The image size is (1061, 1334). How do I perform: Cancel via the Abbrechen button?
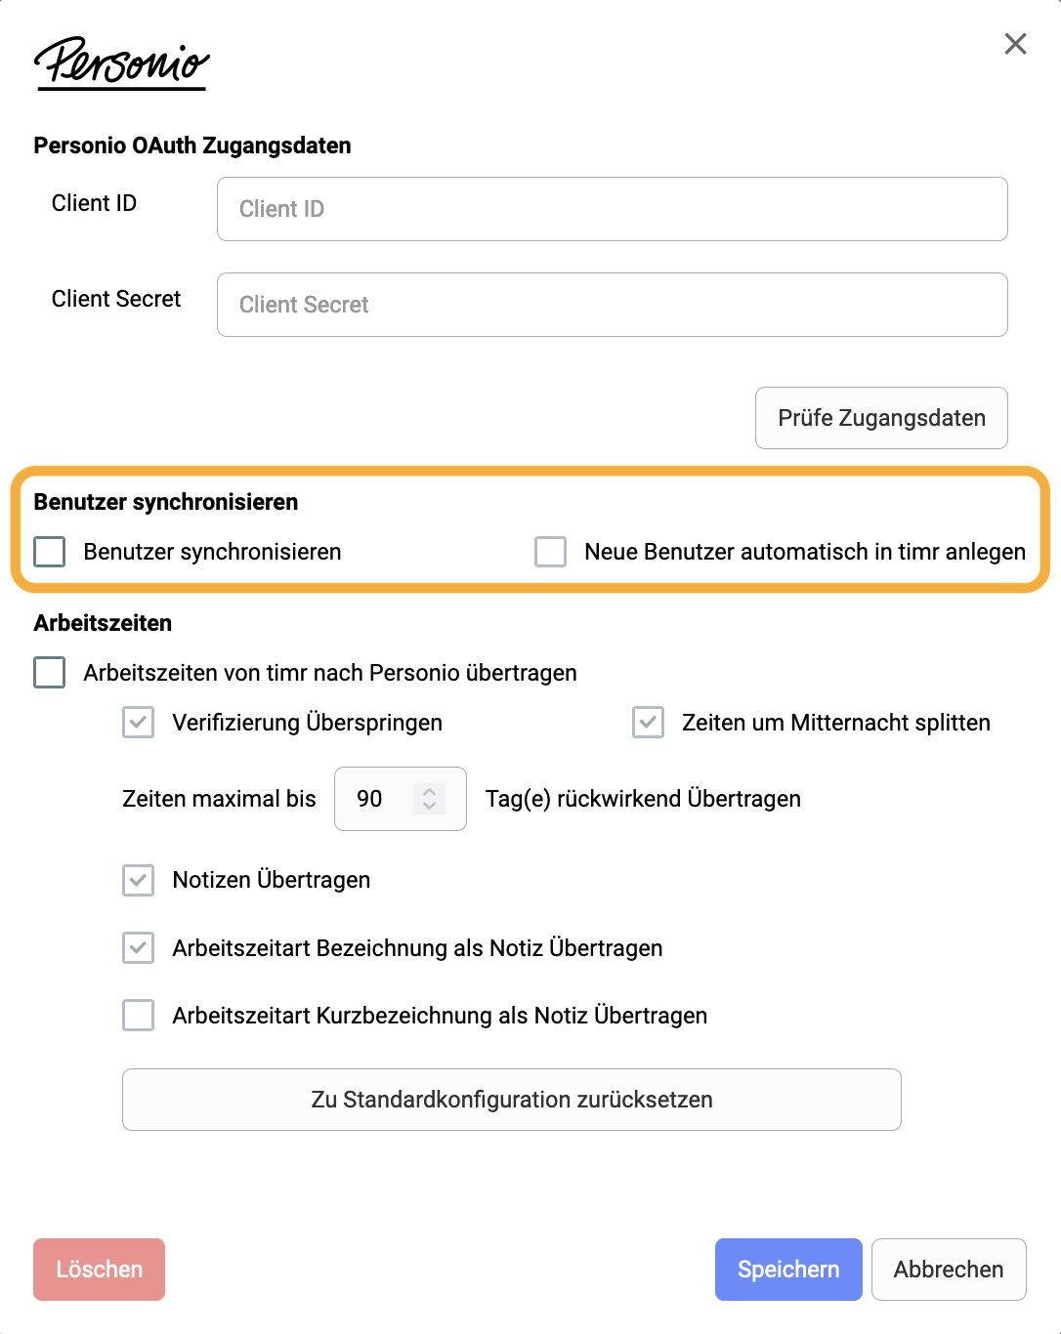[949, 1270]
